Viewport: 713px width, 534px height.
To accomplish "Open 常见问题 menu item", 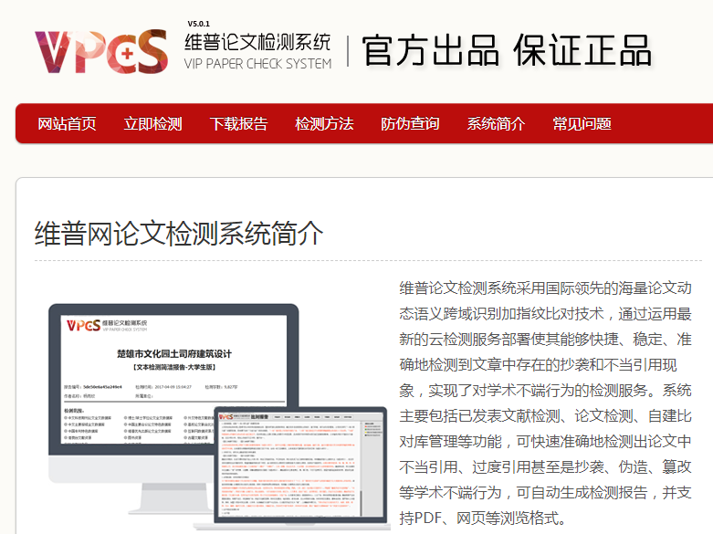I will (x=582, y=124).
